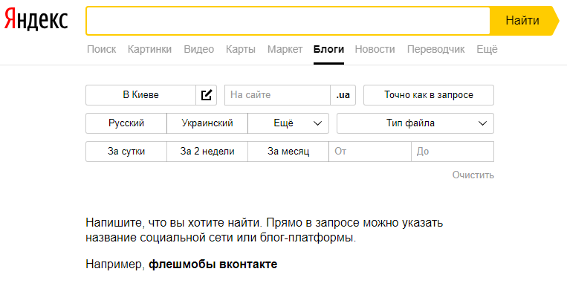Image resolution: width=567 pixels, height=289 pixels.
Task: Open the Новости tab
Action: (375, 49)
